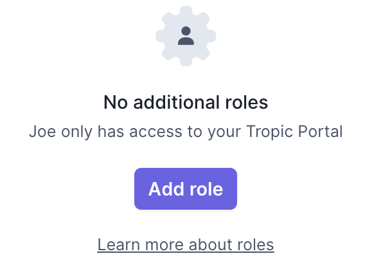Click the user head circle in the gear
365x265 pixels.
[186, 31]
